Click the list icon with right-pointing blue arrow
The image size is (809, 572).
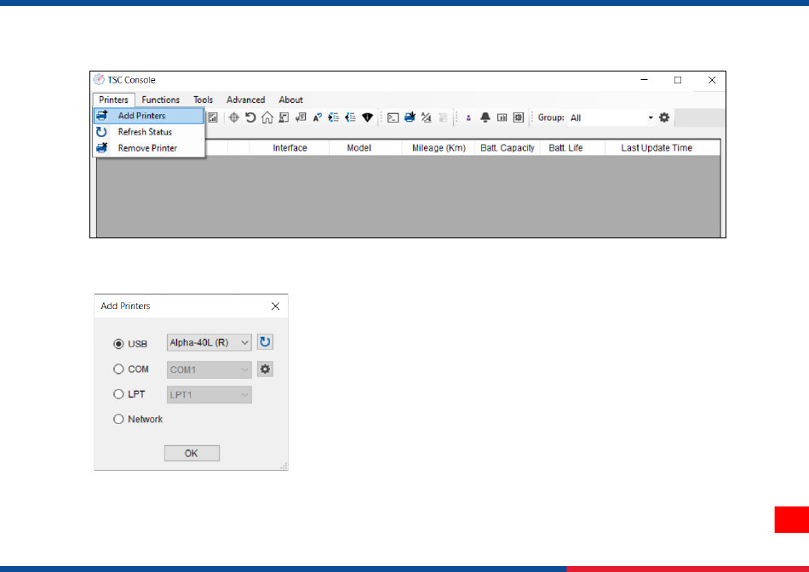point(334,117)
